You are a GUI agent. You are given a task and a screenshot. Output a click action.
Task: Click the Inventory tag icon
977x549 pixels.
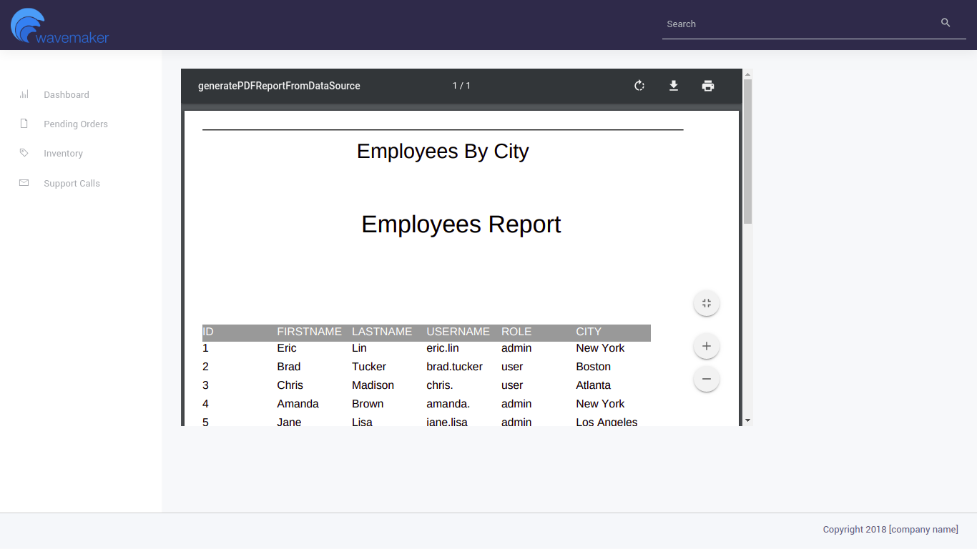tap(24, 153)
